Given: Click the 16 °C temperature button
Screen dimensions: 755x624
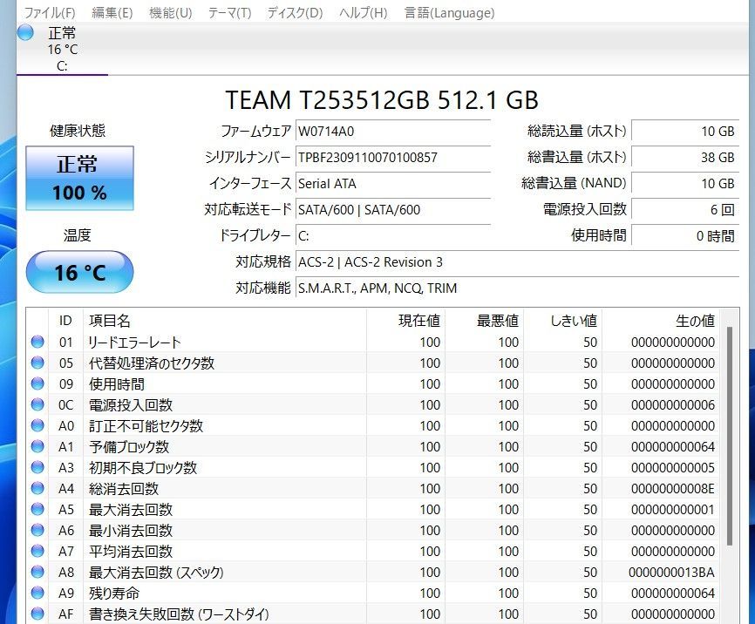Looking at the screenshot, I should (x=79, y=272).
